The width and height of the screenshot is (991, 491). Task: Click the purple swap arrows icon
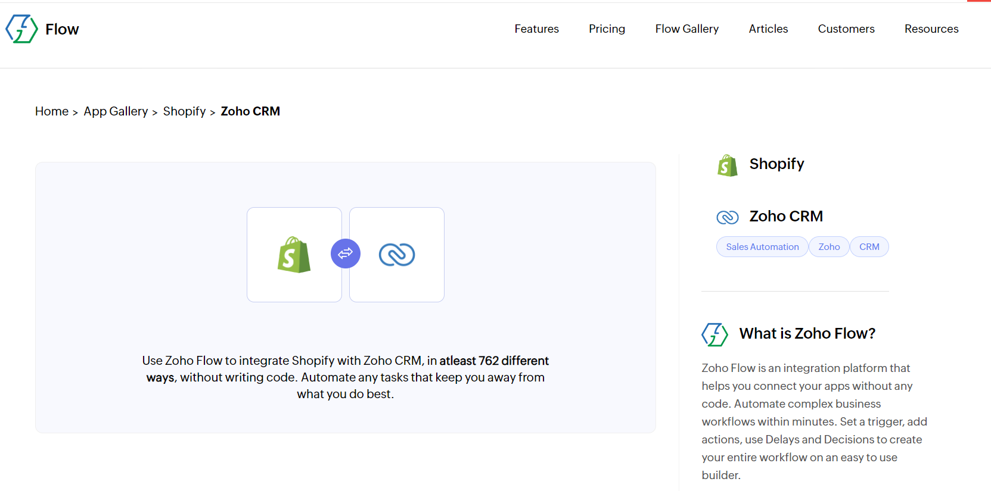point(346,254)
